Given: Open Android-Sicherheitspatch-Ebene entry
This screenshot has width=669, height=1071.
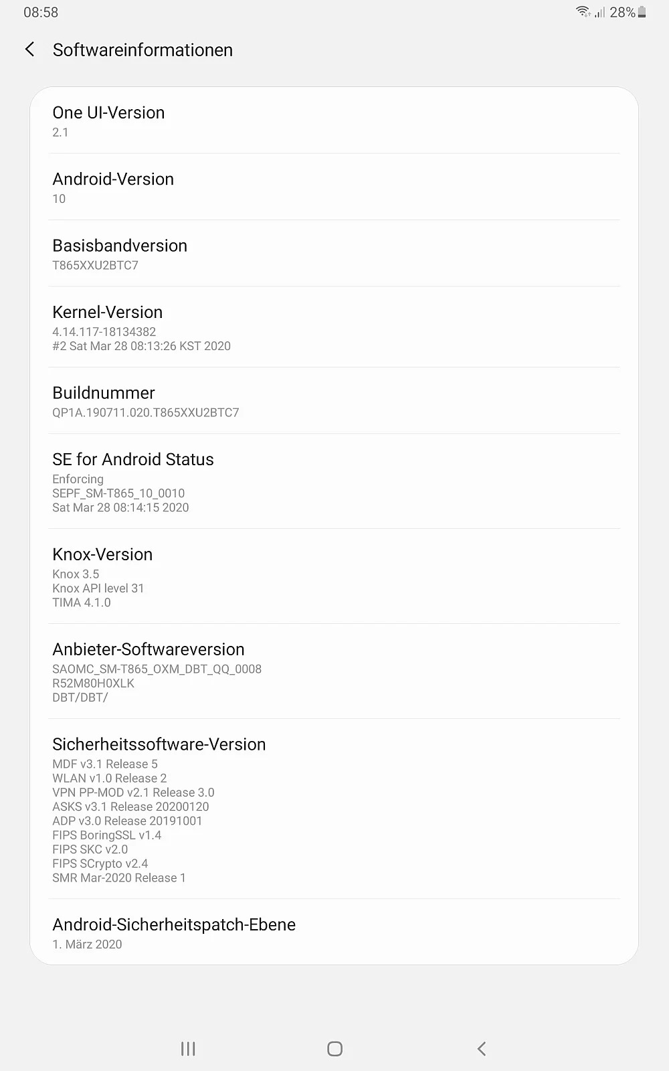Looking at the screenshot, I should click(x=334, y=932).
